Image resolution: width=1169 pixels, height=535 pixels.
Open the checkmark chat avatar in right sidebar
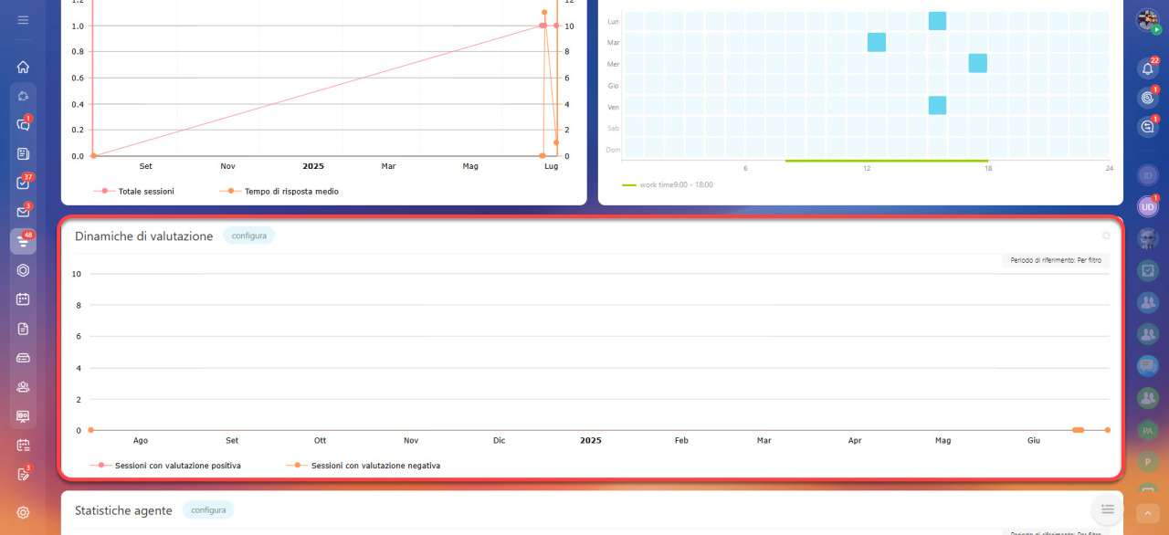(1147, 271)
